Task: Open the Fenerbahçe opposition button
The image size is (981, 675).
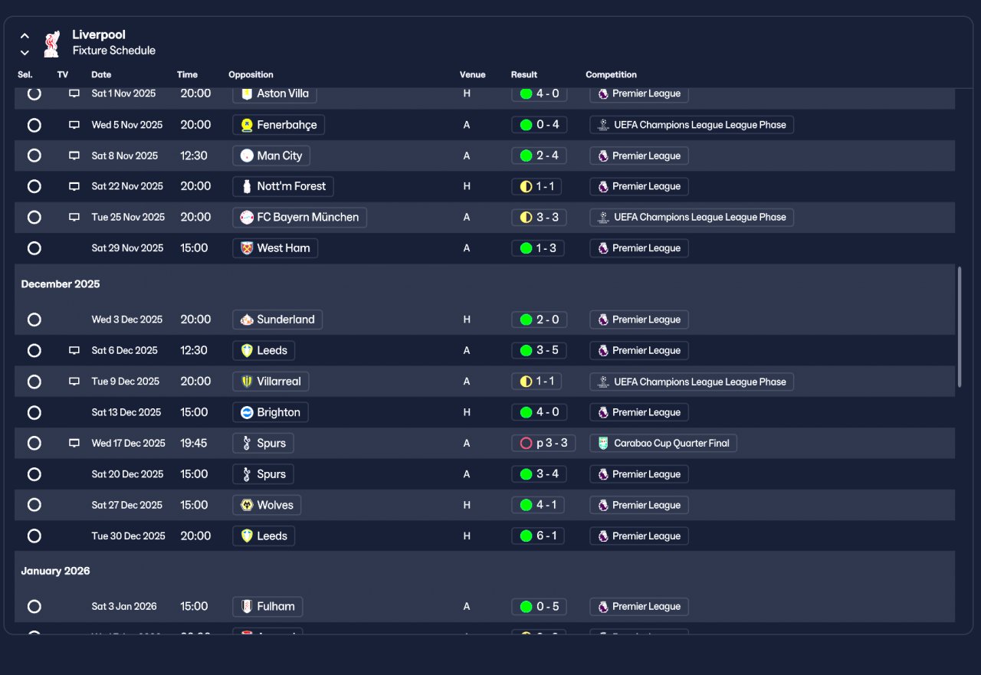Action: pos(279,125)
